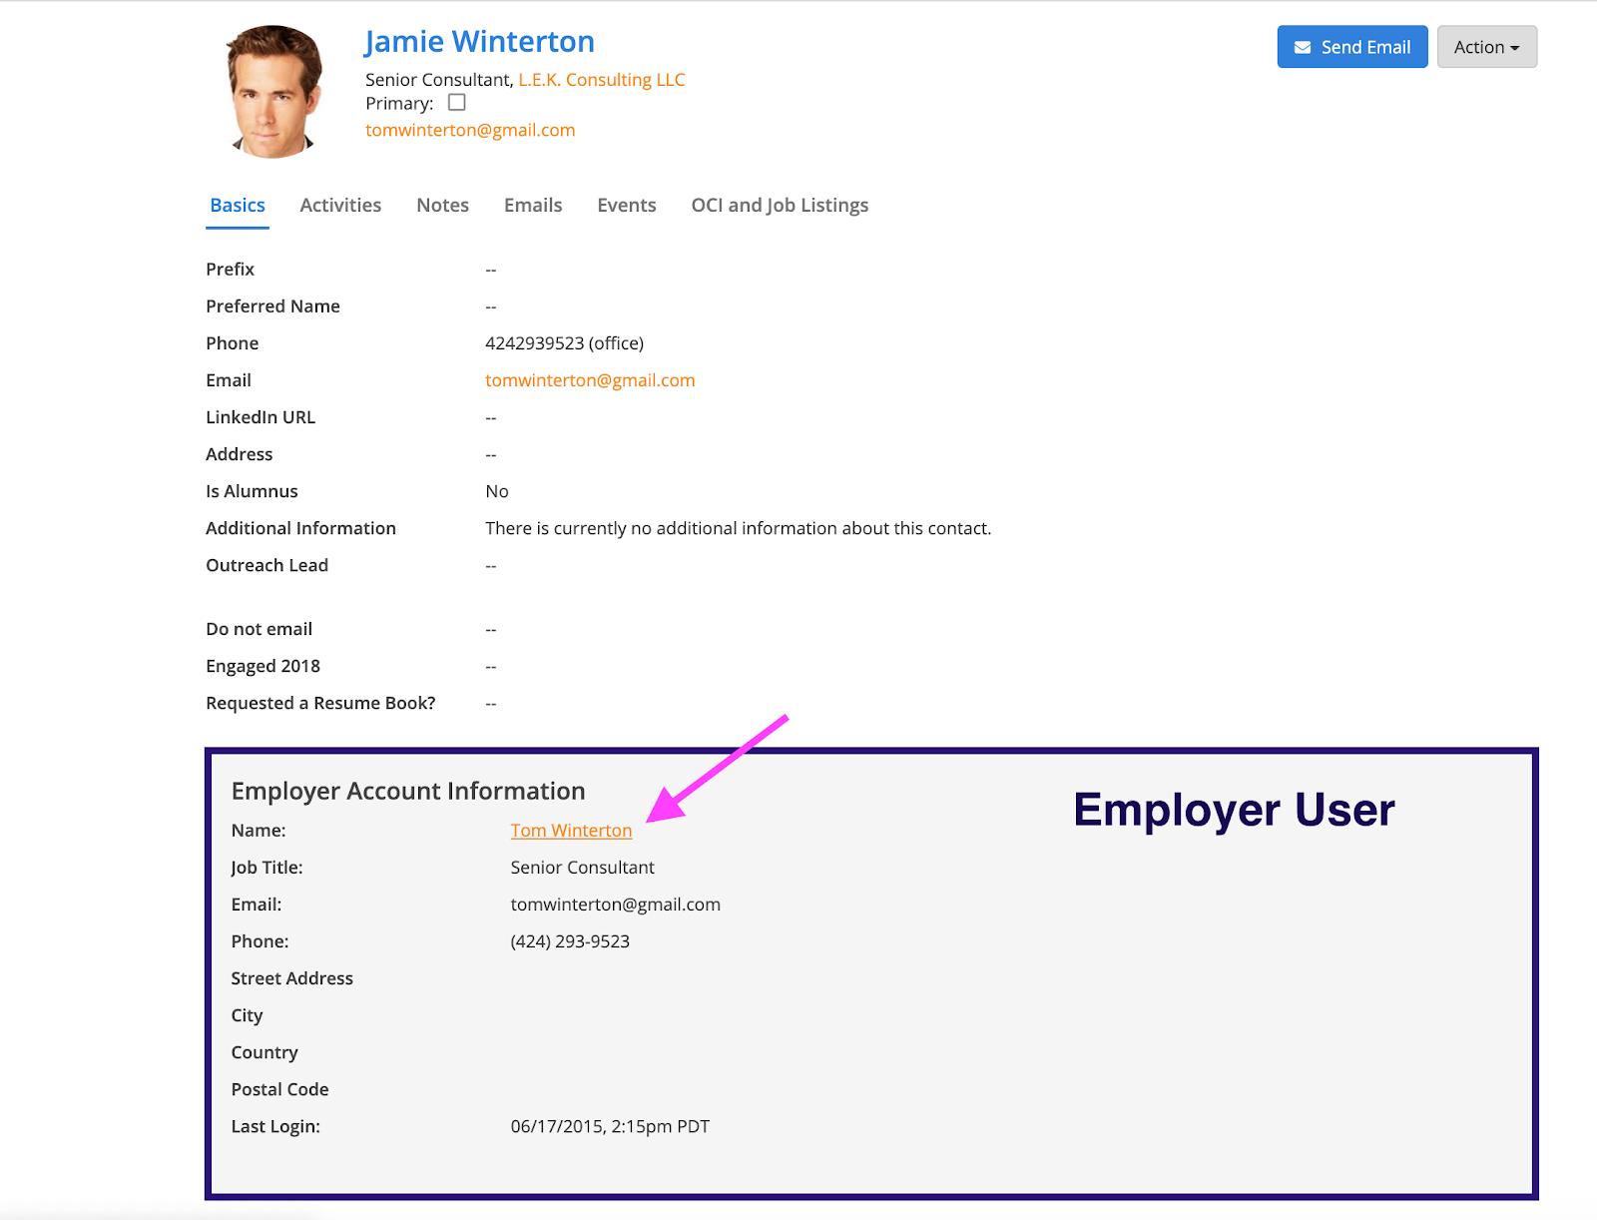The width and height of the screenshot is (1597, 1220).
Task: Click the Jamie Winterton name heading
Action: click(x=479, y=42)
